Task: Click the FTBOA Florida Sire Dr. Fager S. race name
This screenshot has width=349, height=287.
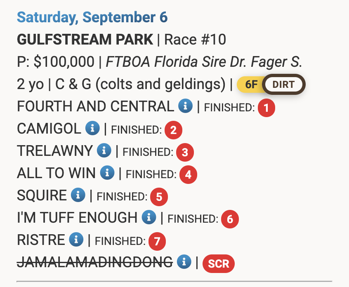Action: tap(204, 62)
